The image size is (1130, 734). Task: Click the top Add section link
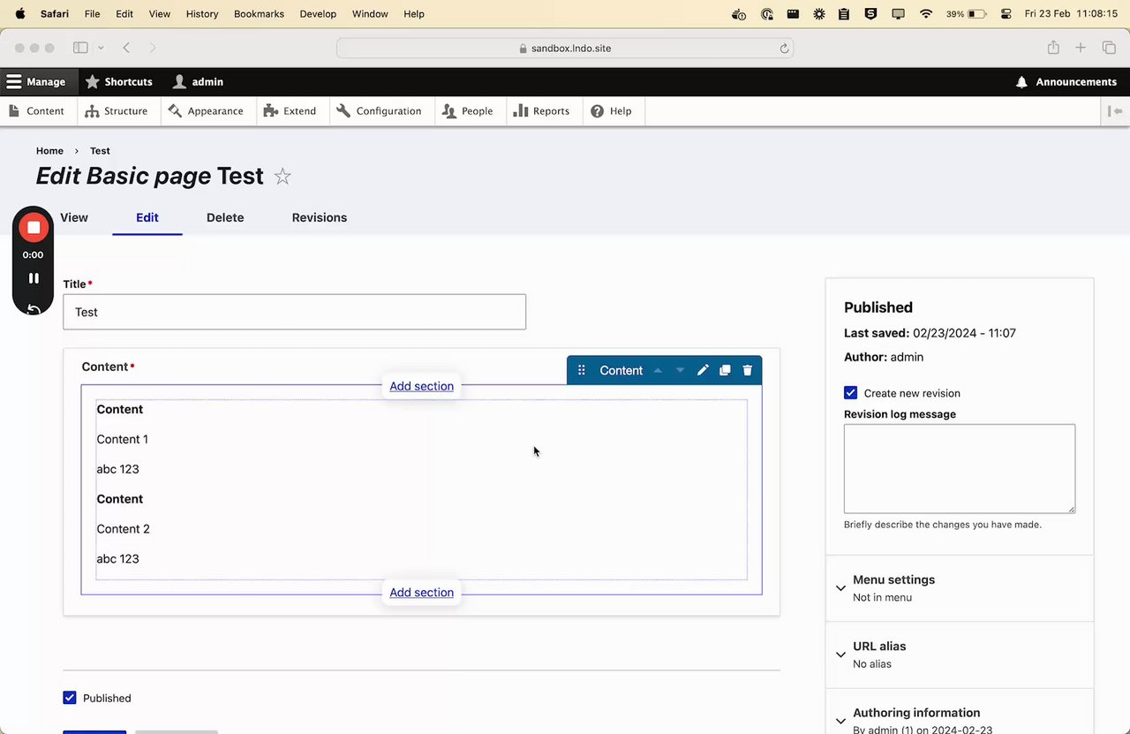point(421,386)
